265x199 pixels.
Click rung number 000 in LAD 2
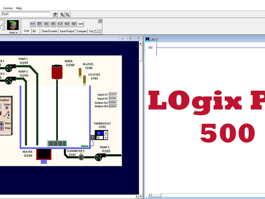coord(151,48)
